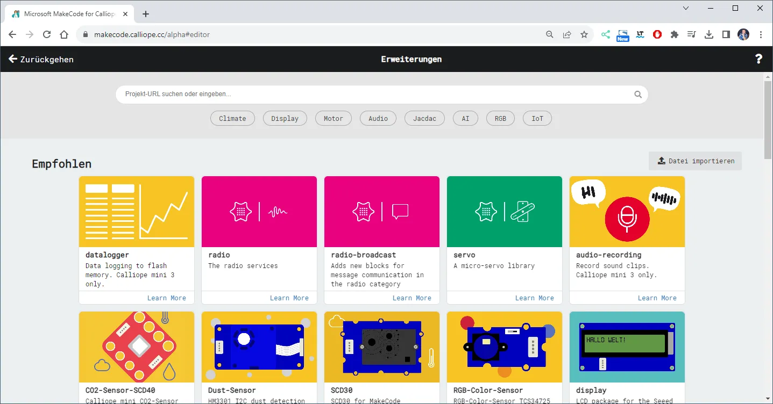Open Chrome three-dot menu
The image size is (773, 404).
click(x=761, y=34)
